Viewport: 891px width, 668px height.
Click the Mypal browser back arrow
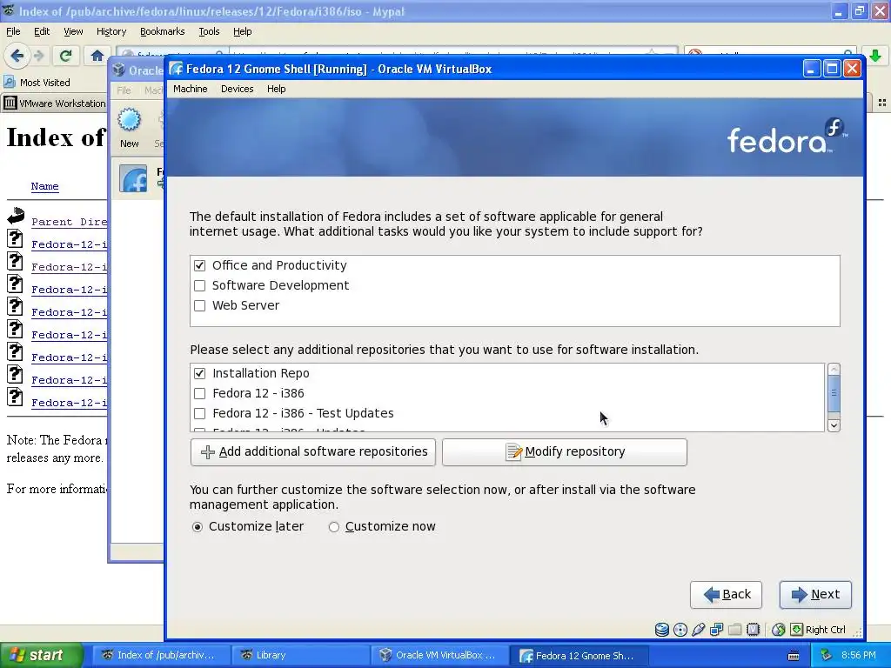17,55
